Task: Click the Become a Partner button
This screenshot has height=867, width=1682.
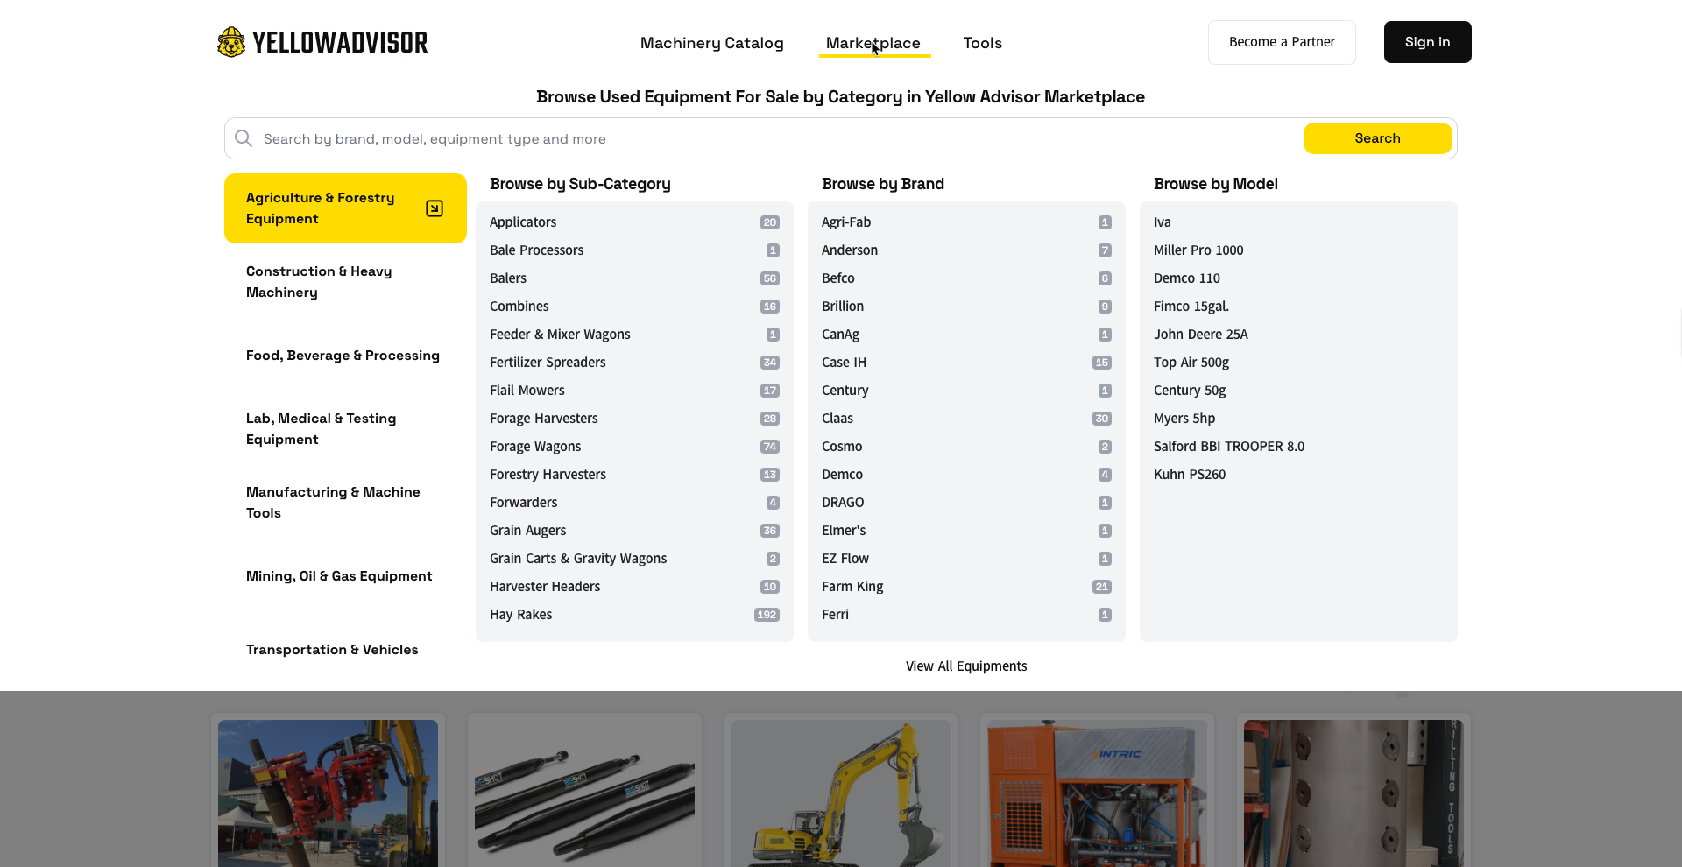Action: tap(1282, 42)
